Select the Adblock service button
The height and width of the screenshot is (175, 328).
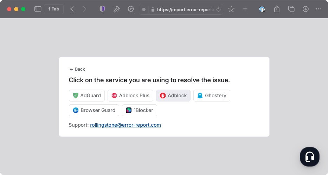(173, 96)
